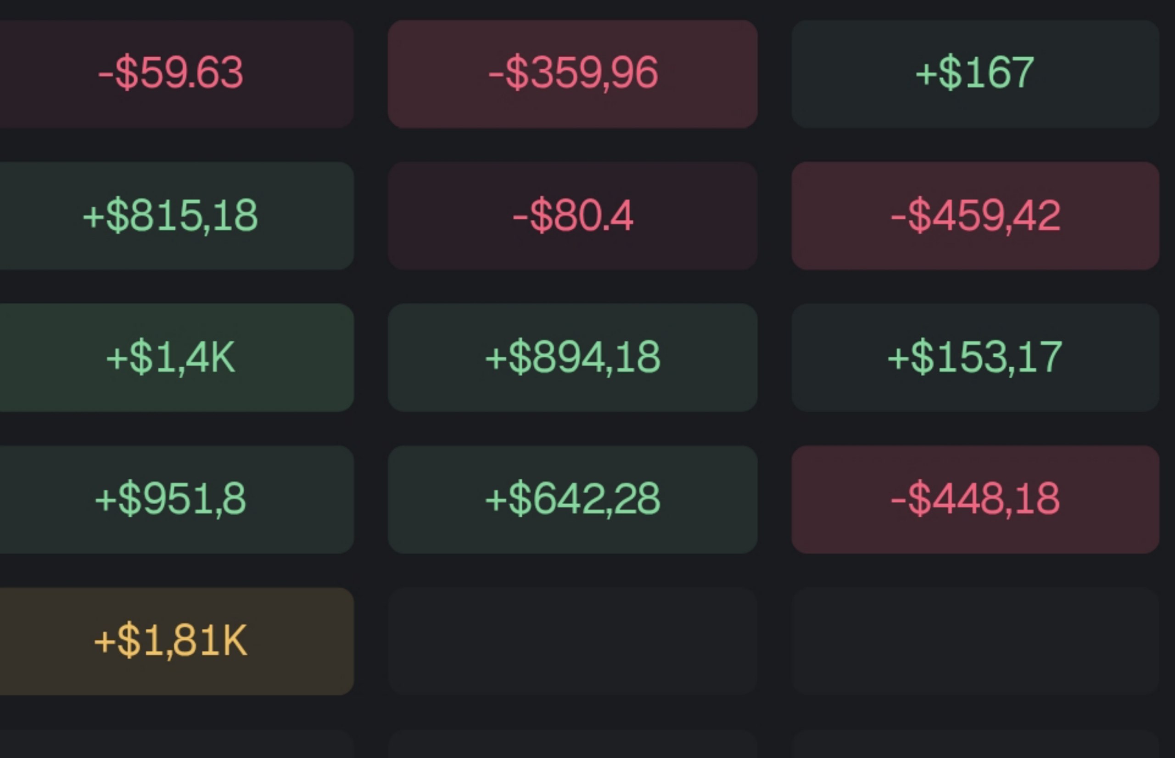The width and height of the screenshot is (1175, 758).
Task: Open the -$459,42 day cell
Action: (975, 216)
